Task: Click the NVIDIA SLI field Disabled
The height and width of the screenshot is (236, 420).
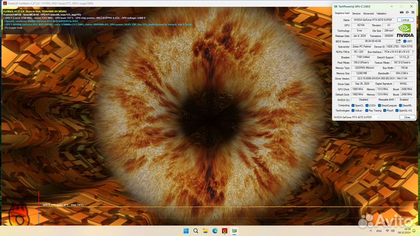Action: pyautogui.click(x=363, y=100)
